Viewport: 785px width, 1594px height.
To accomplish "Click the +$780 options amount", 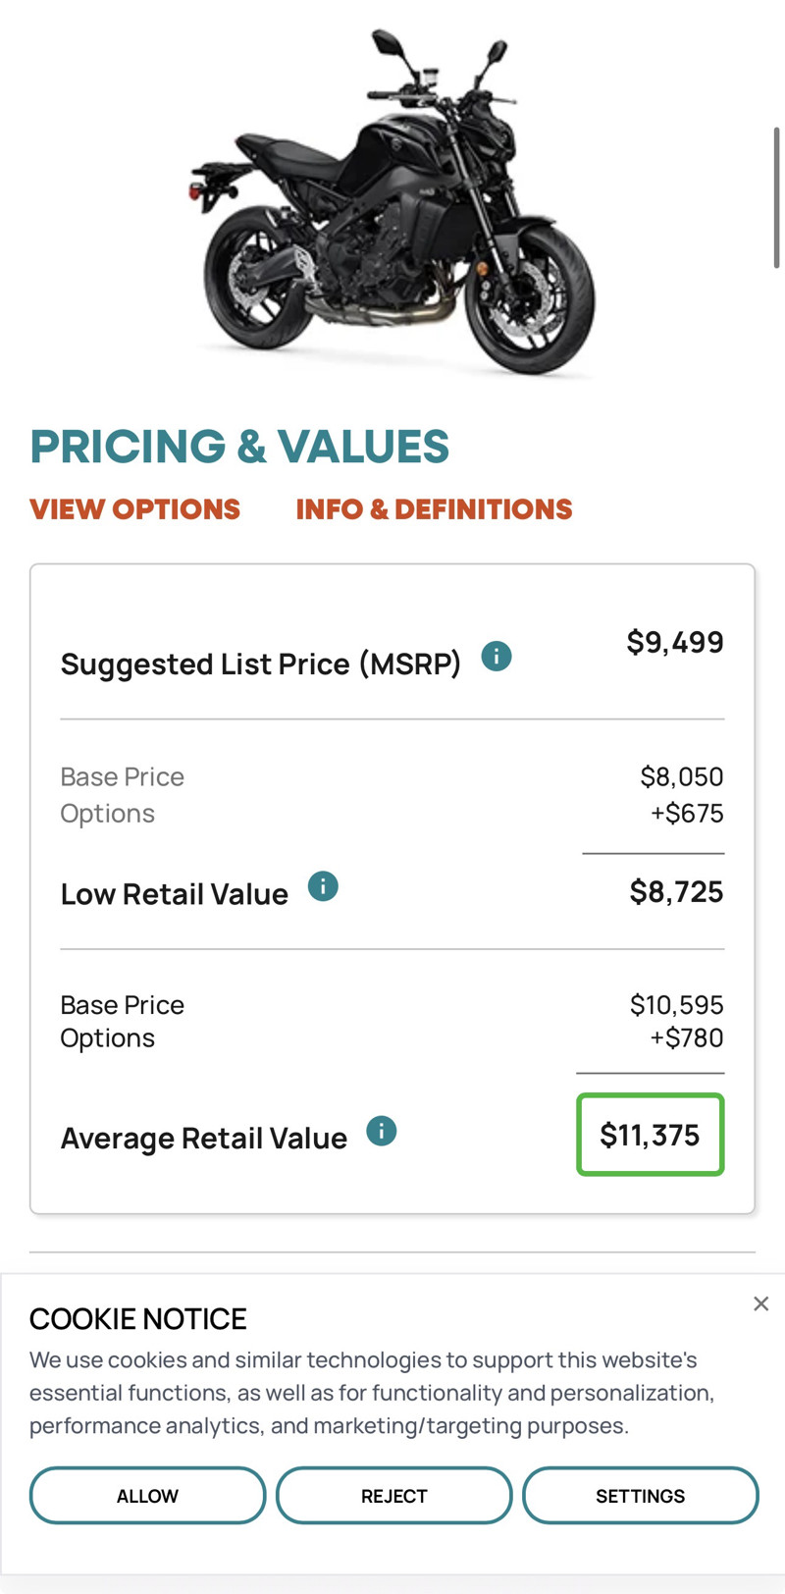I will pyautogui.click(x=687, y=1037).
